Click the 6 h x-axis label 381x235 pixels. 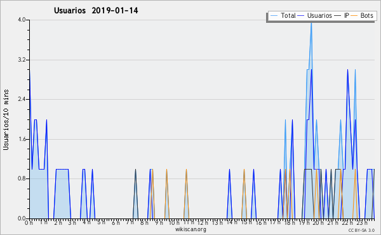116,223
